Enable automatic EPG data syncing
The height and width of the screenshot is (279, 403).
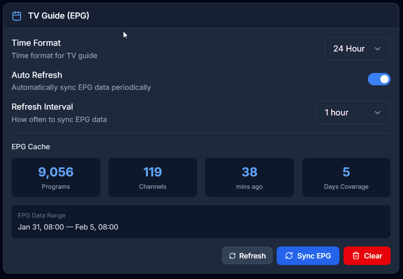point(379,79)
